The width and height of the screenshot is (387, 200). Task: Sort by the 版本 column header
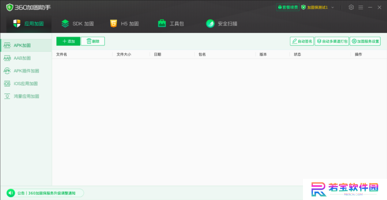click(263, 54)
